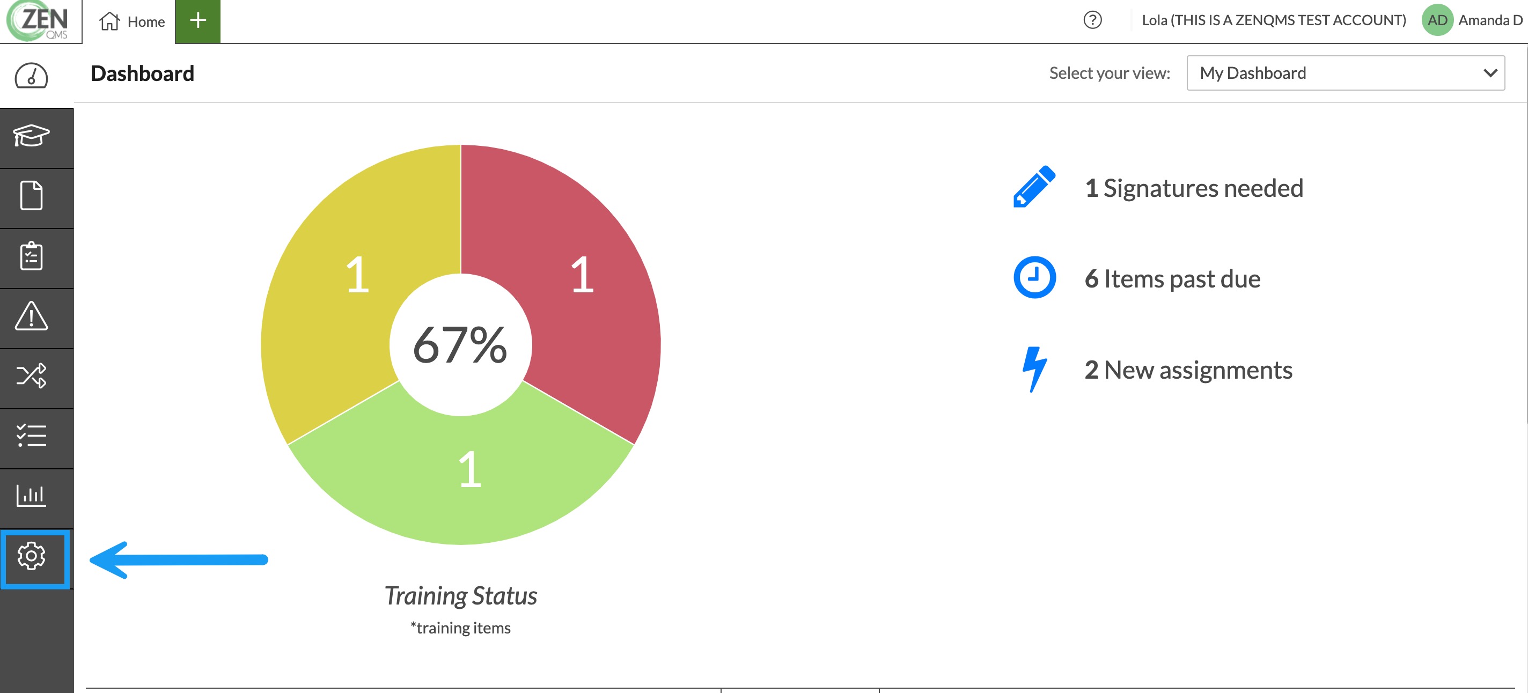
Task: Select the shuffle arrows sidebar icon
Action: pyautogui.click(x=32, y=376)
